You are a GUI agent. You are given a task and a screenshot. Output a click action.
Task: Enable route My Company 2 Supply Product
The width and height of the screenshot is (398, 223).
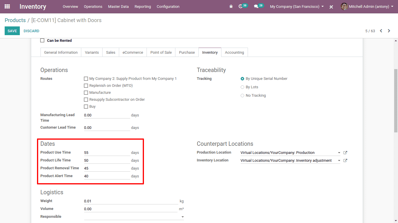(86, 79)
